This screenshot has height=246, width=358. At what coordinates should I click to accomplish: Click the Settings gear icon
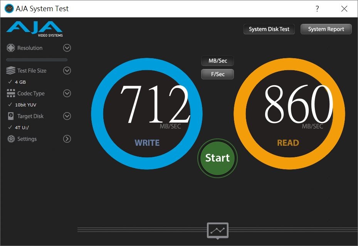point(11,139)
